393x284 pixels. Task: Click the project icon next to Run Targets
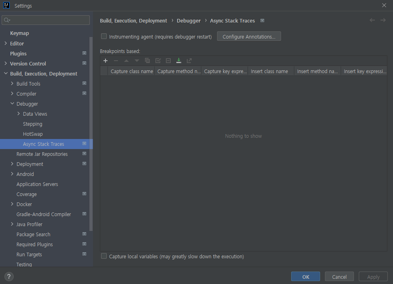85,254
